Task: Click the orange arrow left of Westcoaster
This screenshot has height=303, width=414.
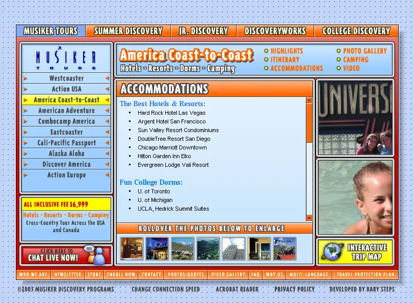Action: pos(25,79)
